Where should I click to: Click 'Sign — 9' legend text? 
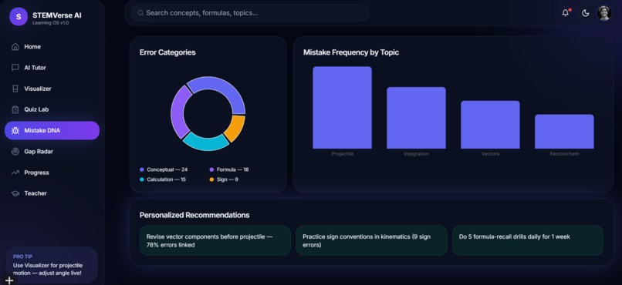(228, 179)
